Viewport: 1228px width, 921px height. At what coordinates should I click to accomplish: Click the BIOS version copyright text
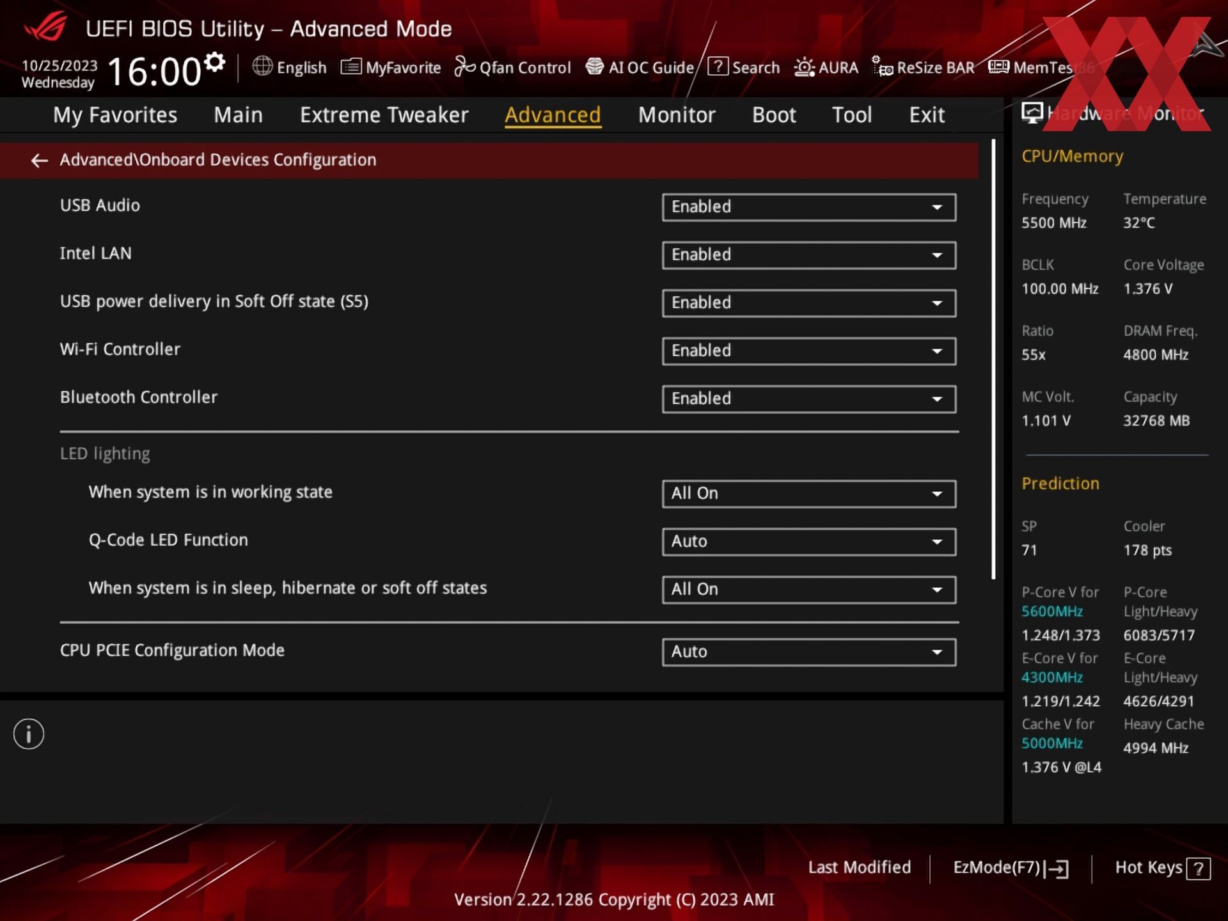614,900
